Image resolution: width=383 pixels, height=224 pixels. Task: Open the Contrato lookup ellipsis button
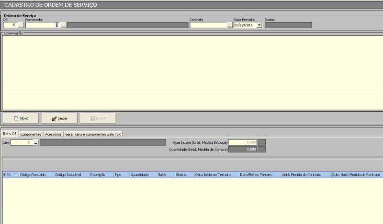(229, 25)
